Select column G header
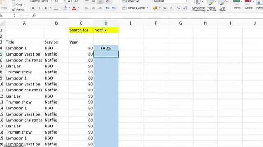Viewport: 263px width, 147px height. [180, 23]
